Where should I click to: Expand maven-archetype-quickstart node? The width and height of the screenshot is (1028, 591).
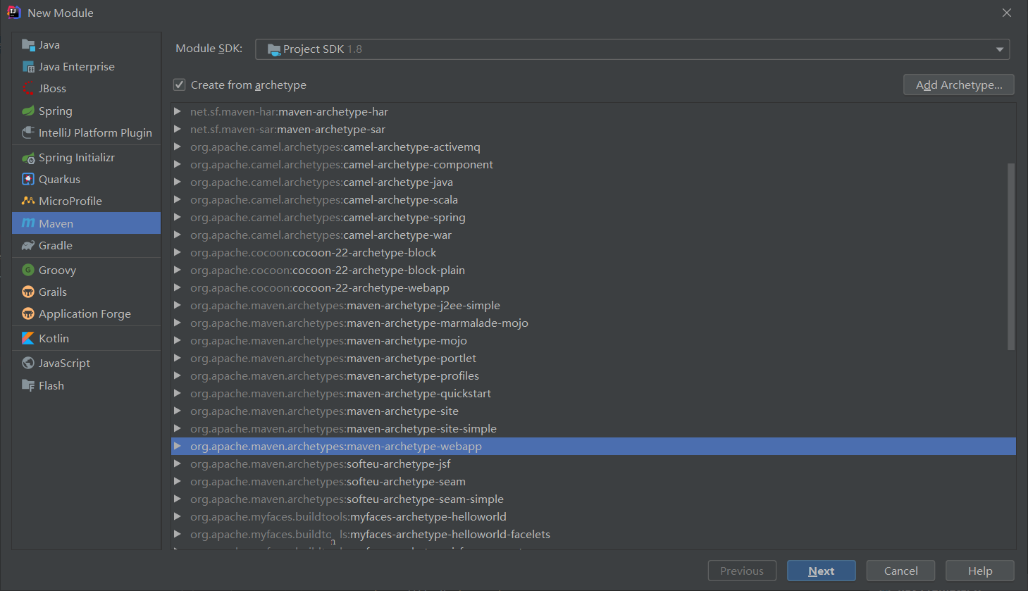(178, 393)
